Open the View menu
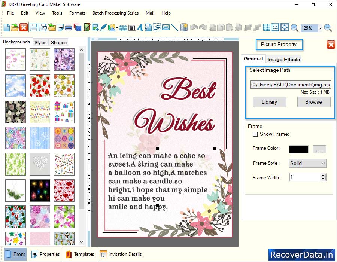Screen dimensions: 337x262 coord(40,13)
